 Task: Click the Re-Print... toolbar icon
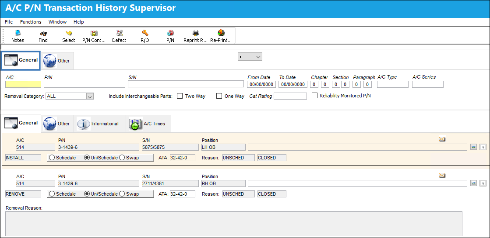(221, 33)
